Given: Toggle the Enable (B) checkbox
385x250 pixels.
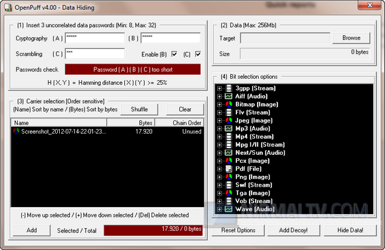Looking at the screenshot, I should tap(174, 54).
